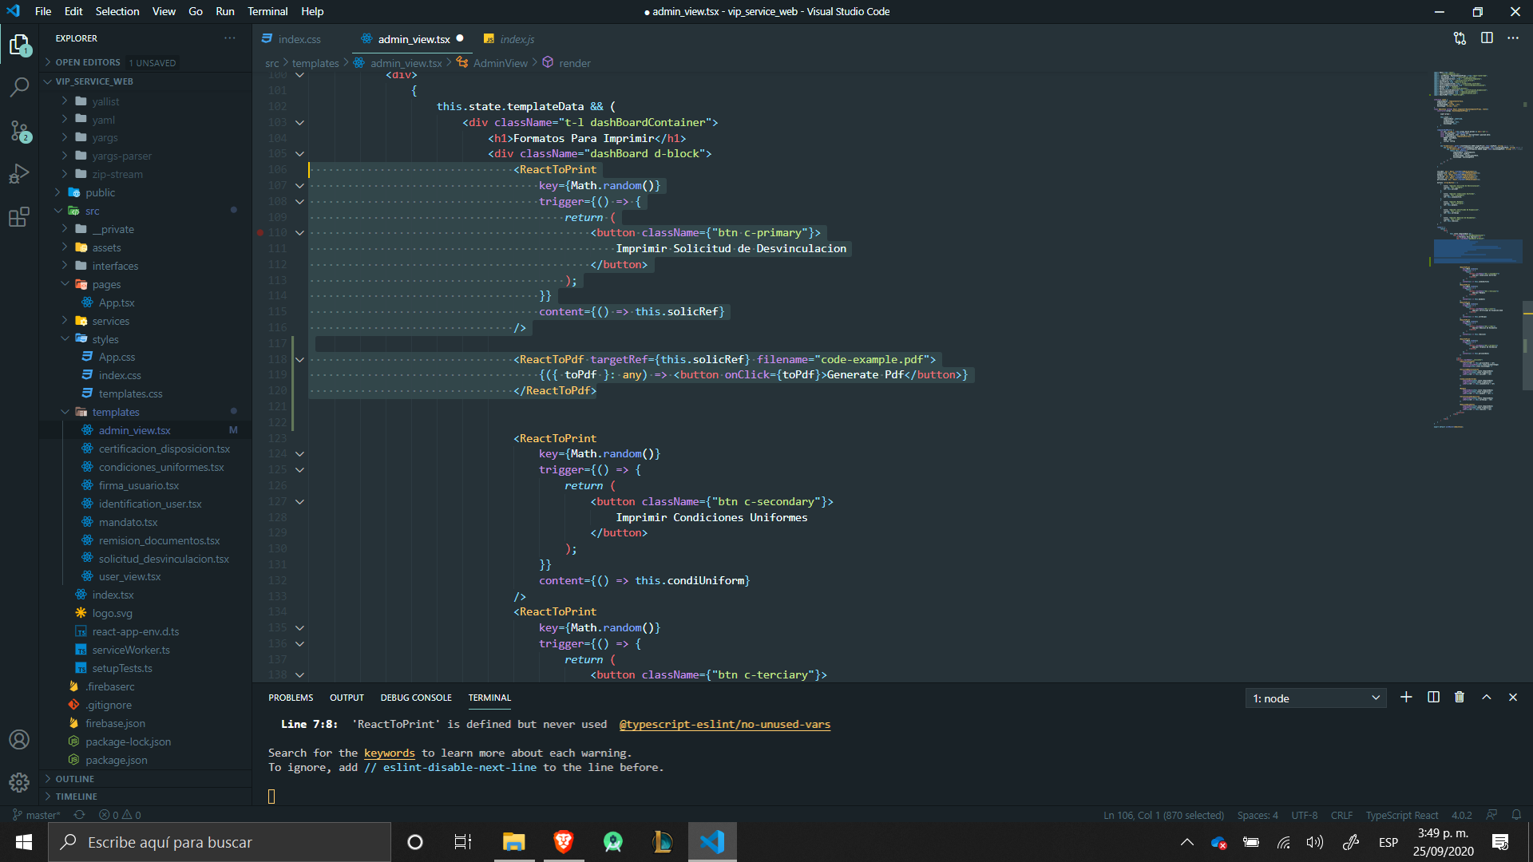Open the Search view in the Activity Bar

(x=19, y=87)
